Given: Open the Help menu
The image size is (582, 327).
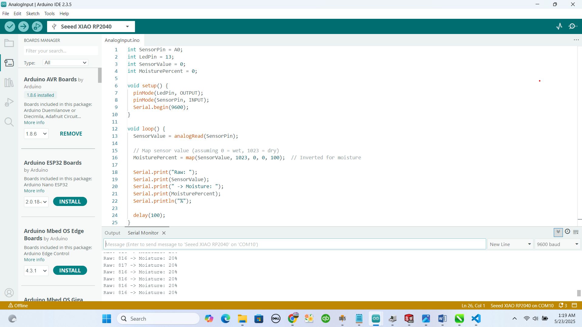Looking at the screenshot, I should click(64, 14).
